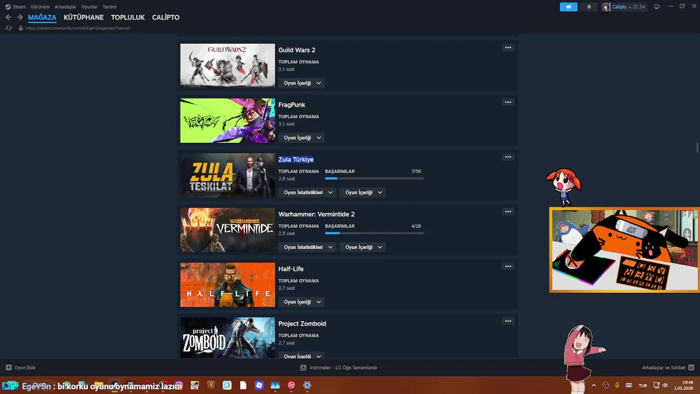Expand Oyun İstatistikleri dropdown for Vermintide 2
Viewport: 700px width, 394px height.
coord(308,247)
